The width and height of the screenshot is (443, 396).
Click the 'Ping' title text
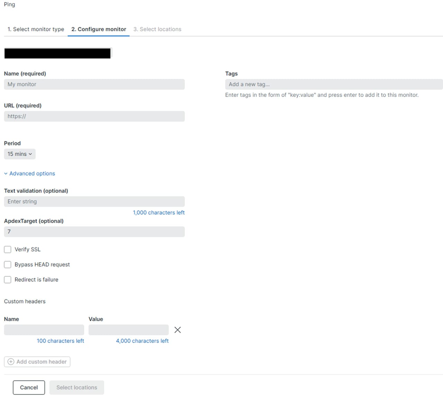coord(10,4)
